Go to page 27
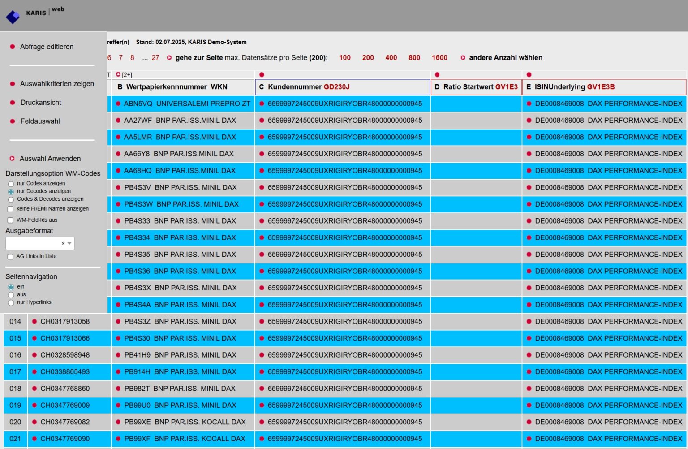Viewport: 688px width, 449px height. (155, 58)
